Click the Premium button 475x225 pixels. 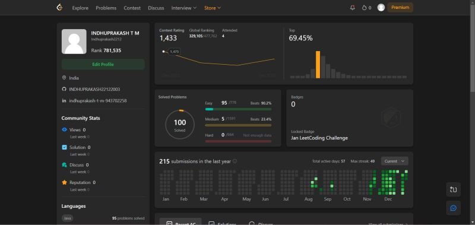pos(400,8)
